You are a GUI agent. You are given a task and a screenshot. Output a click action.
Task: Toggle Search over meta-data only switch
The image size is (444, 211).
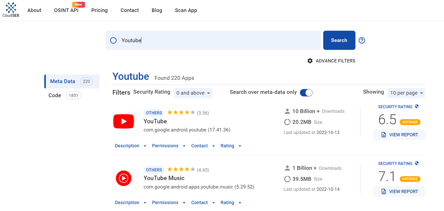306,93
